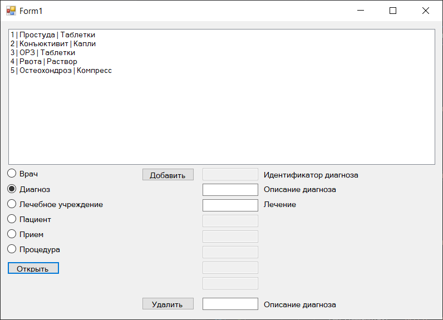
Task: Select list row Рвота | Раствор
Action: (44, 62)
